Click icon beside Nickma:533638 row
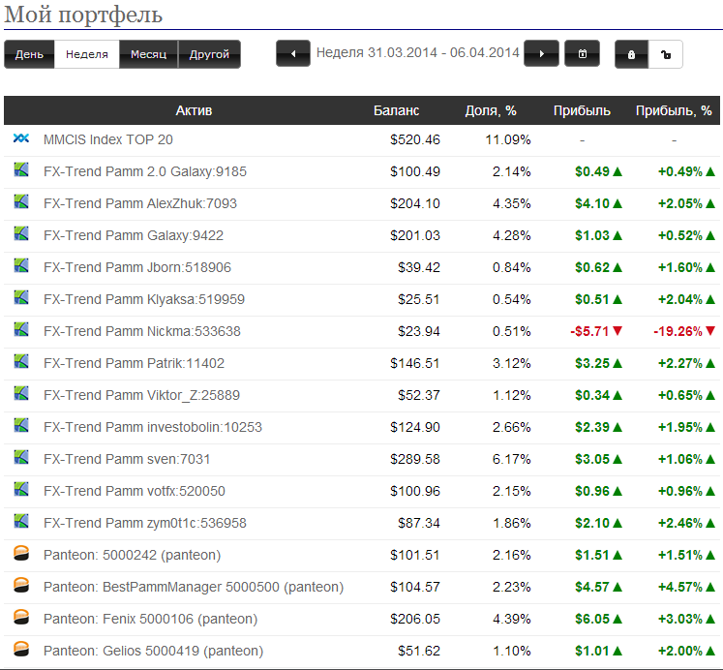The image size is (723, 670). pyautogui.click(x=21, y=329)
